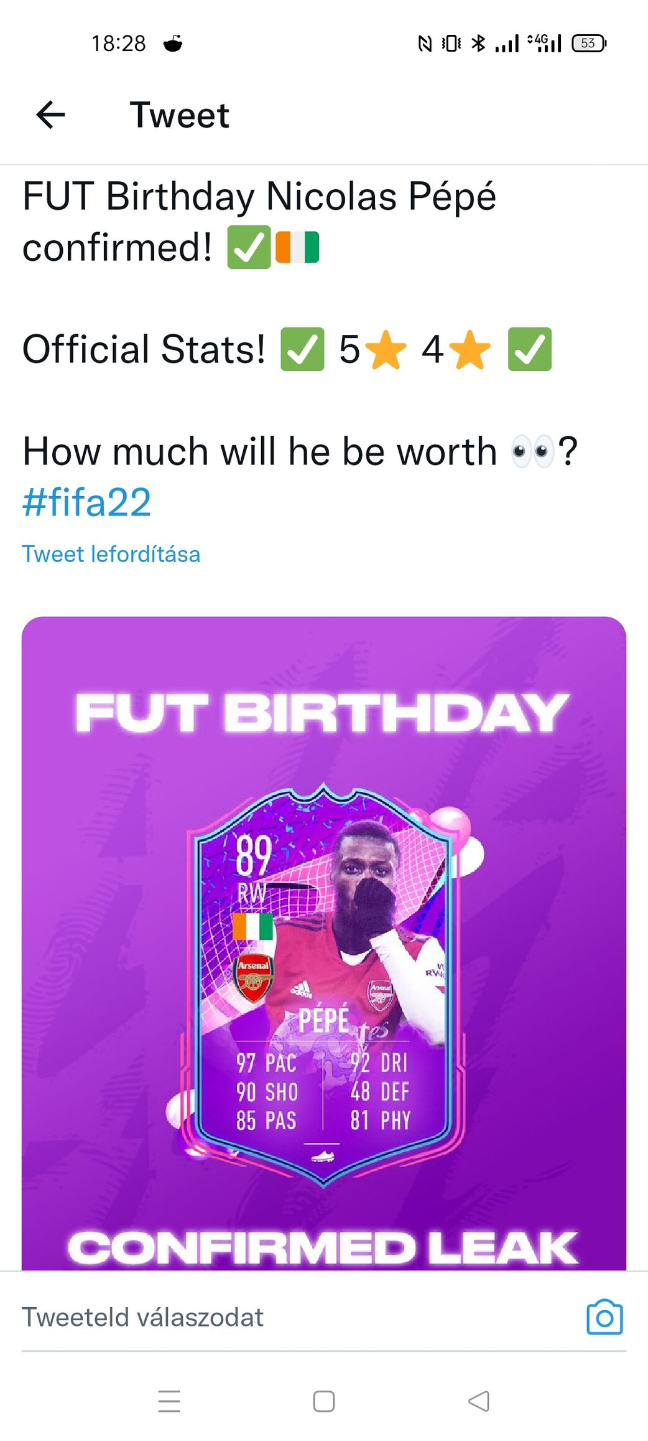
Task: Open the camera icon in reply bar
Action: [x=604, y=1317]
